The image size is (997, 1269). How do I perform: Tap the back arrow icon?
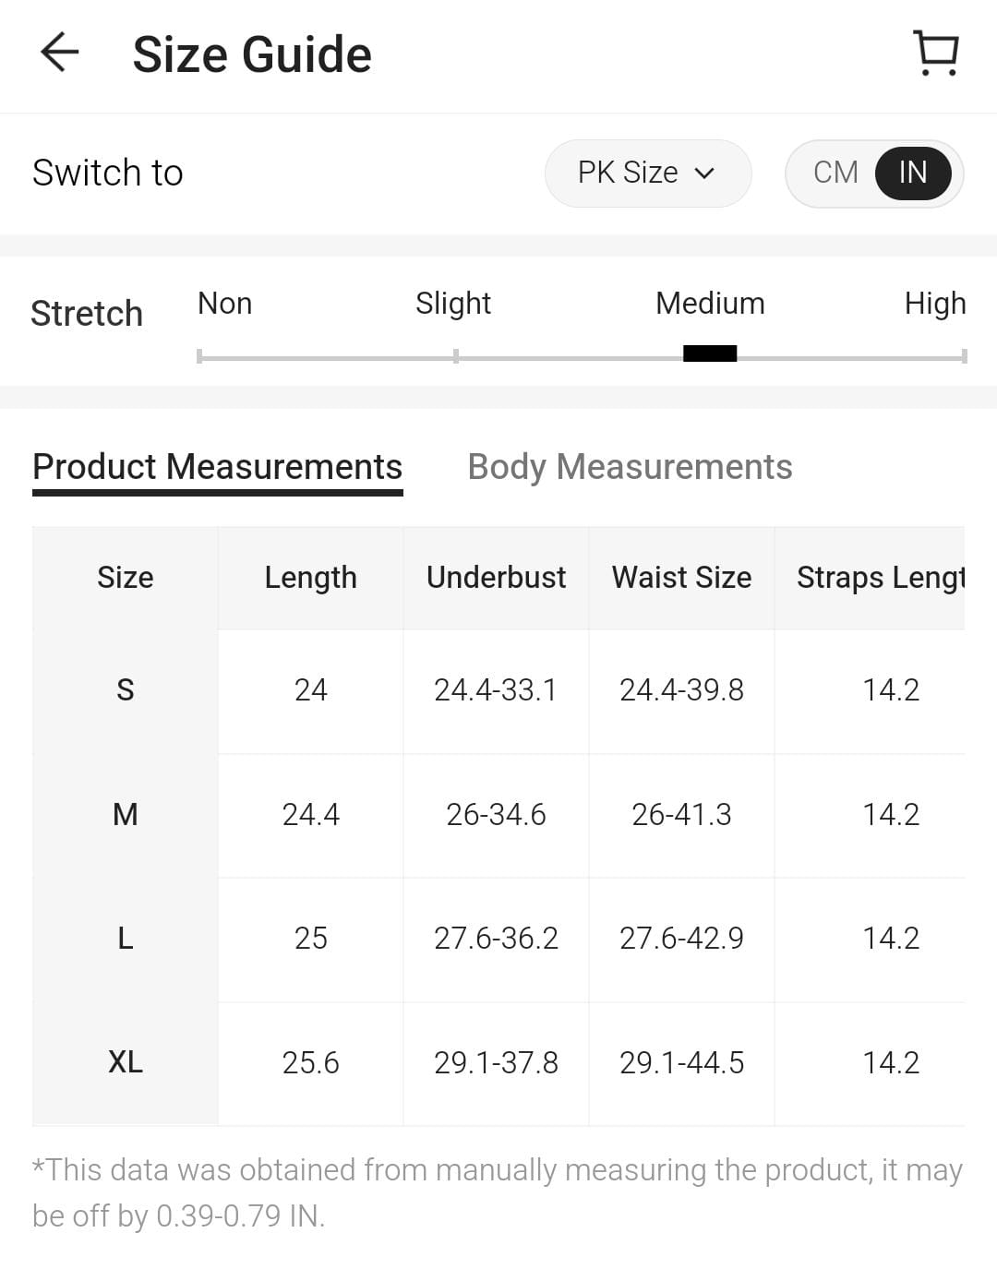tap(60, 53)
